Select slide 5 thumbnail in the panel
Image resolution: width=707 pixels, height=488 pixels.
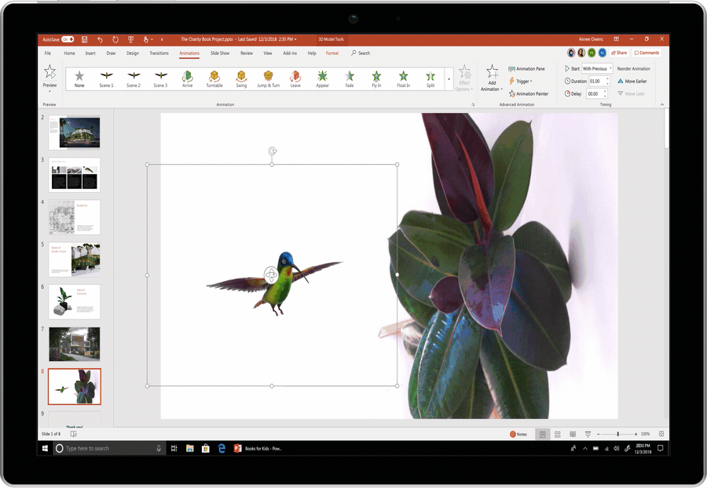coord(74,259)
